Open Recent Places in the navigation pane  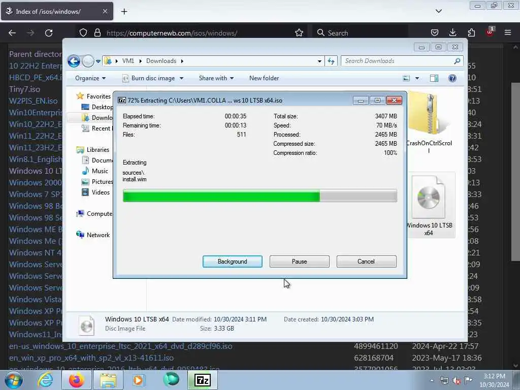97,128
